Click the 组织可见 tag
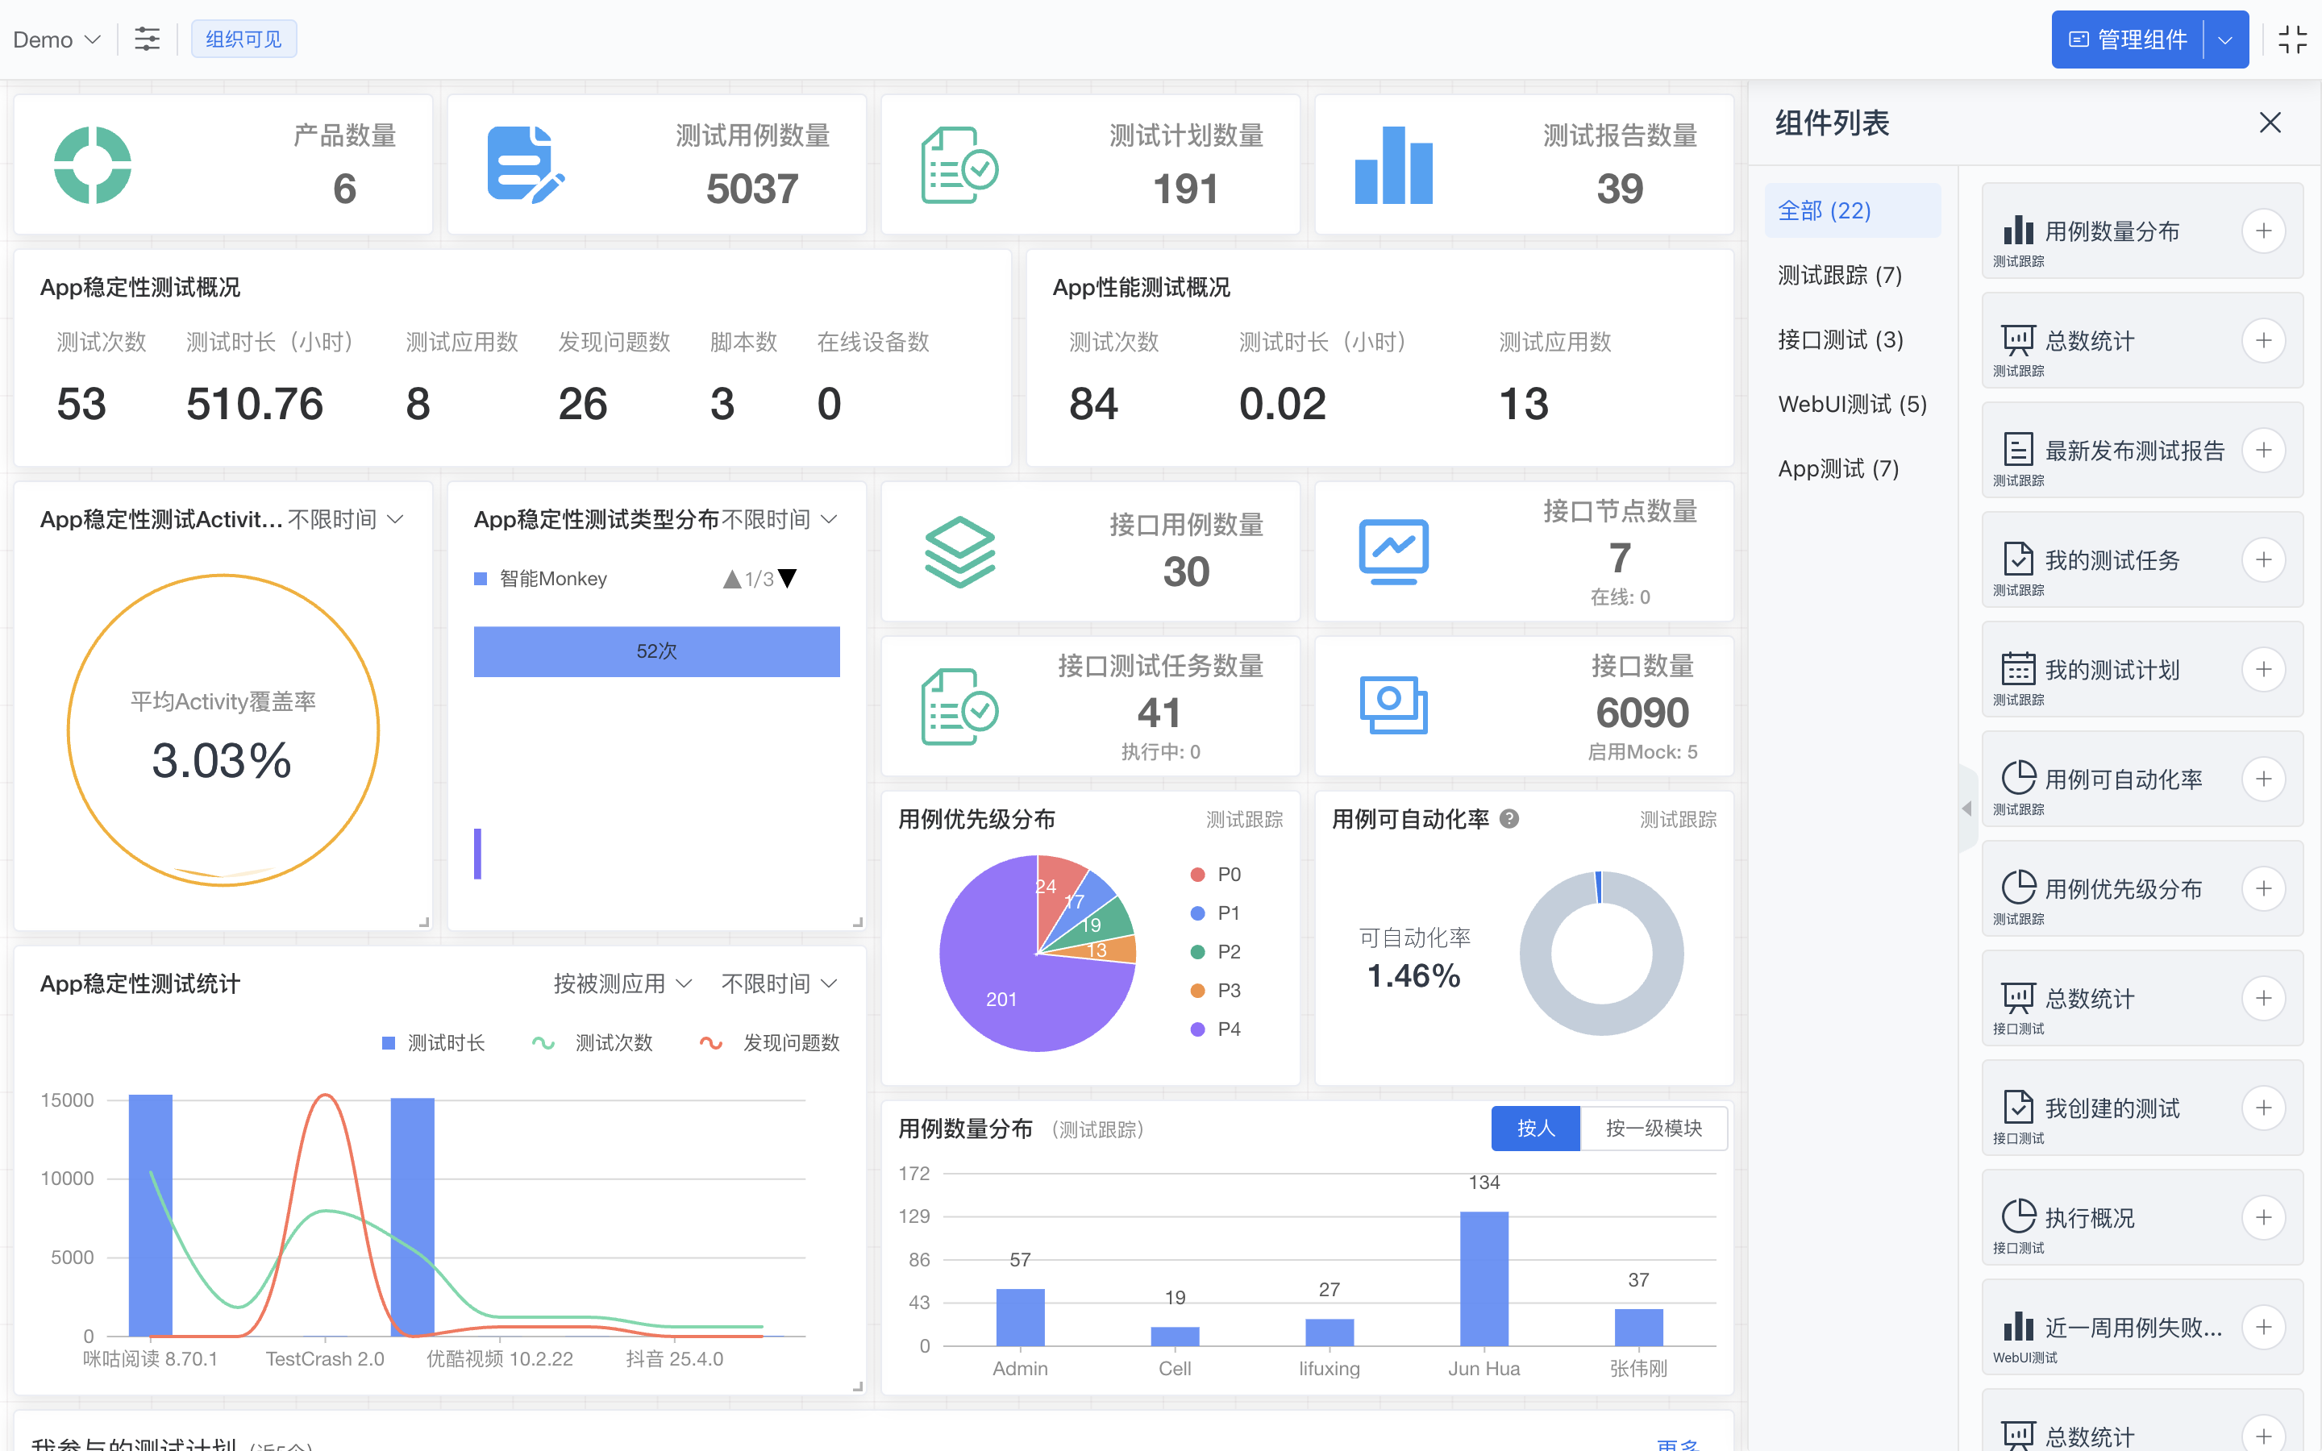The image size is (2322, 1451). tap(243, 39)
